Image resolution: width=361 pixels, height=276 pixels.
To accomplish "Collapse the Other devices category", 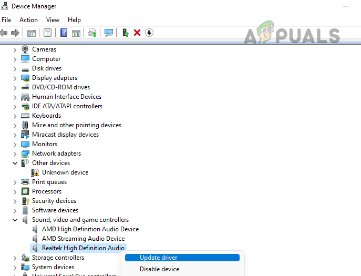I will point(15,163).
